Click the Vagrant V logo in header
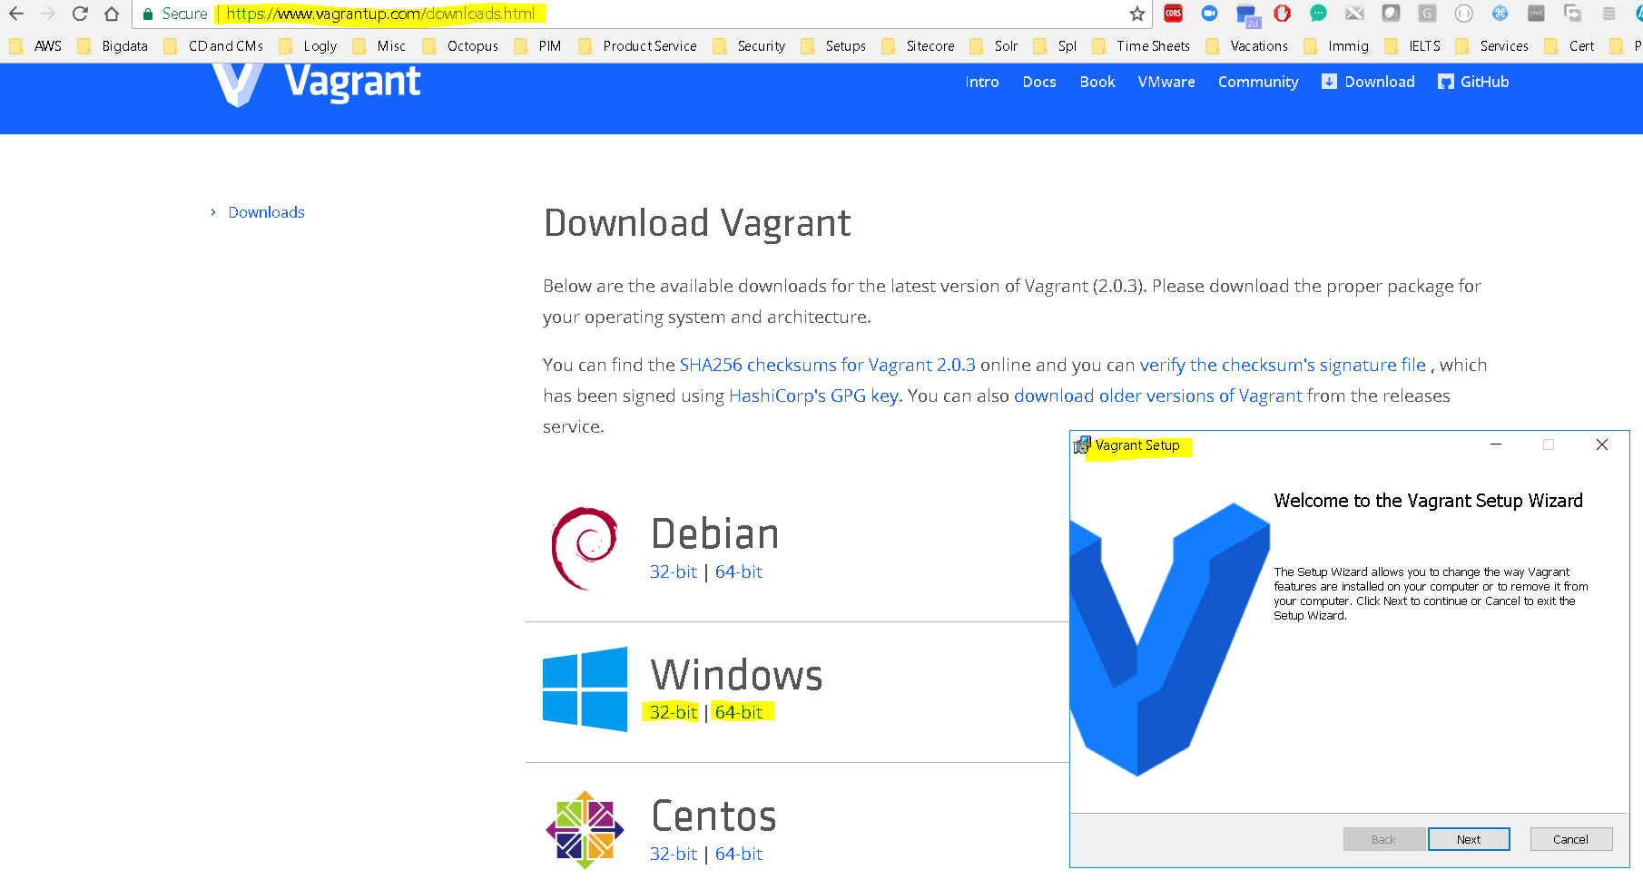This screenshot has height=889, width=1643. click(x=238, y=84)
